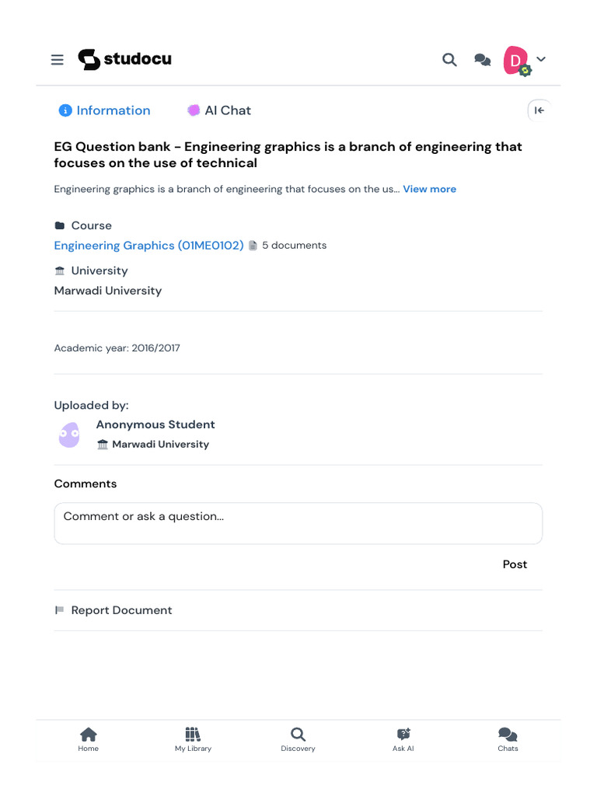This screenshot has height=796, width=597.
Task: Click the Studocu logo
Action: click(x=124, y=59)
